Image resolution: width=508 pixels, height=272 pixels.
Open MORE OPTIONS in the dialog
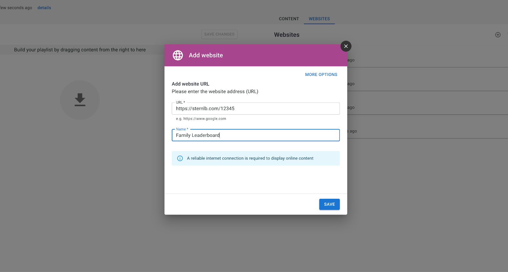(321, 75)
